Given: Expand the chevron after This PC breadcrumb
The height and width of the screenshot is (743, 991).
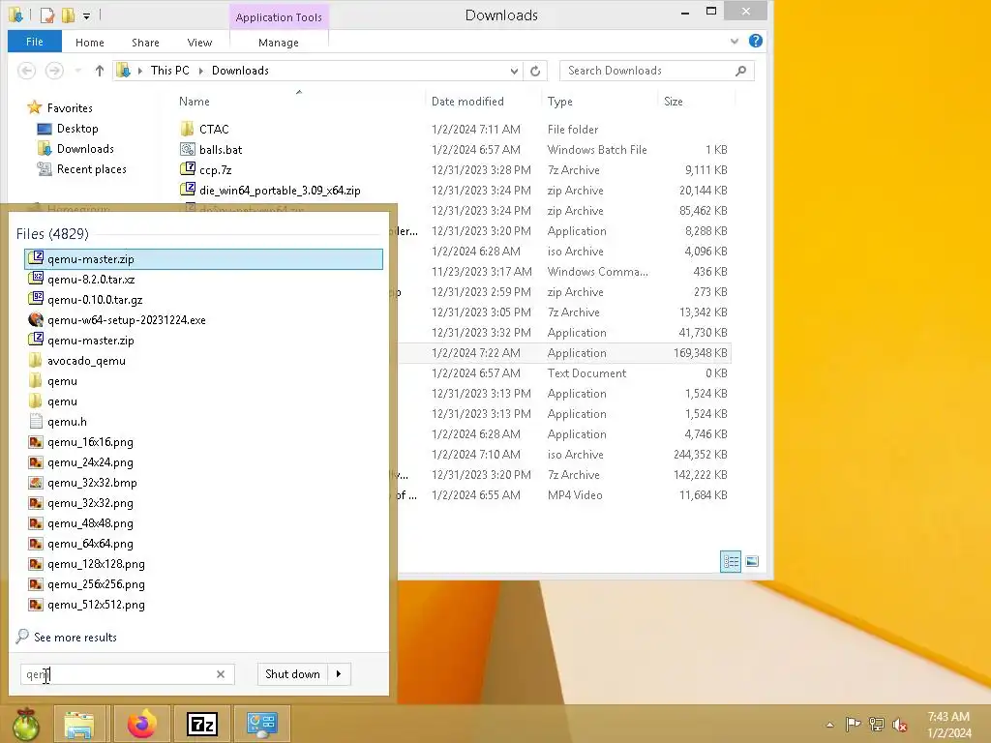Looking at the screenshot, I should tap(201, 71).
